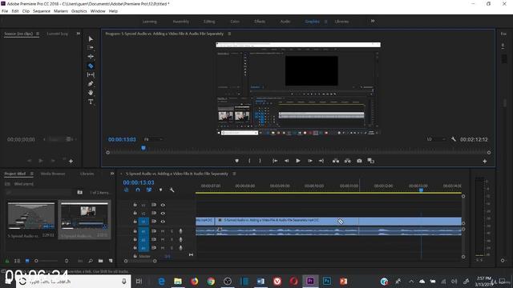Image resolution: width=513 pixels, height=288 pixels.
Task: Click timeline timecode 00:00:13:03
Action: (x=139, y=182)
